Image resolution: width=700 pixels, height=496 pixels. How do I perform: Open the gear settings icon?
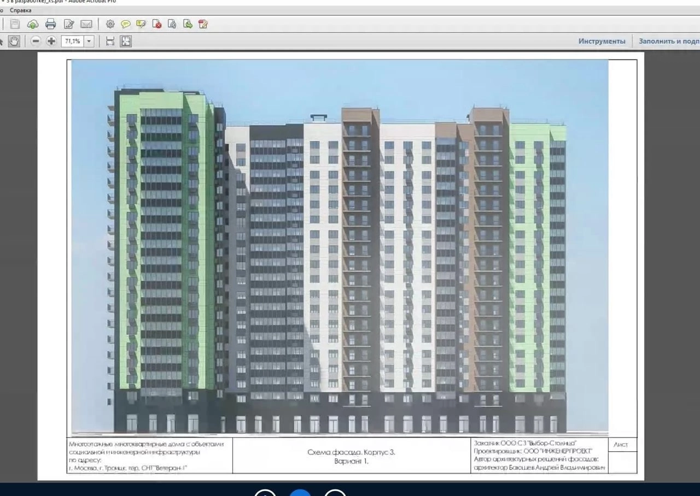pyautogui.click(x=110, y=24)
